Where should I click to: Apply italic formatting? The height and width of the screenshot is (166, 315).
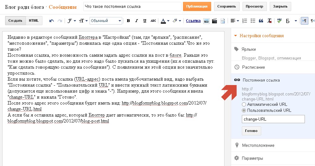click(136, 21)
